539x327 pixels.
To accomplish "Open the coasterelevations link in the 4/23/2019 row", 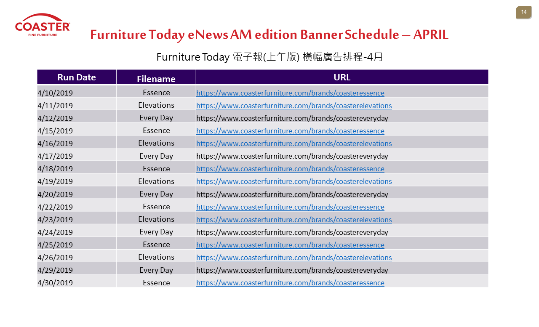I will pos(294,220).
